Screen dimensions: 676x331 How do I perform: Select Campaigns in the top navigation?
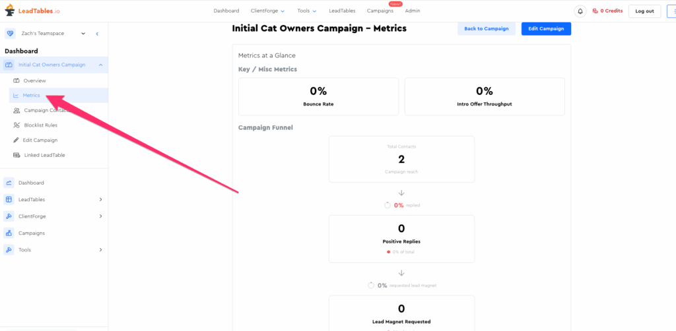(380, 11)
